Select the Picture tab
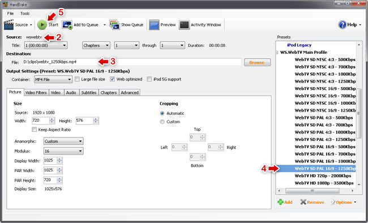The image size is (368, 223). [15, 92]
